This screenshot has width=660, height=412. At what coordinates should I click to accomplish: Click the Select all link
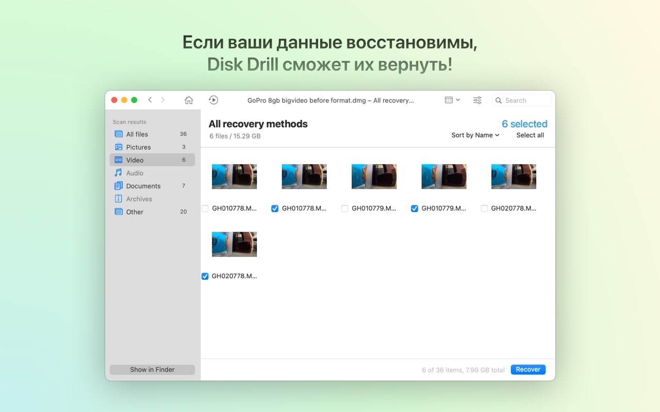(530, 135)
